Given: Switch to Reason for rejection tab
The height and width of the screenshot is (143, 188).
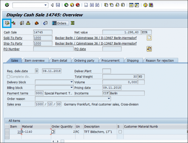Looking at the screenshot, I should point(160,60).
